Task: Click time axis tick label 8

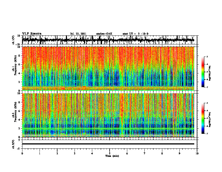Action: pyautogui.click(x=162, y=153)
